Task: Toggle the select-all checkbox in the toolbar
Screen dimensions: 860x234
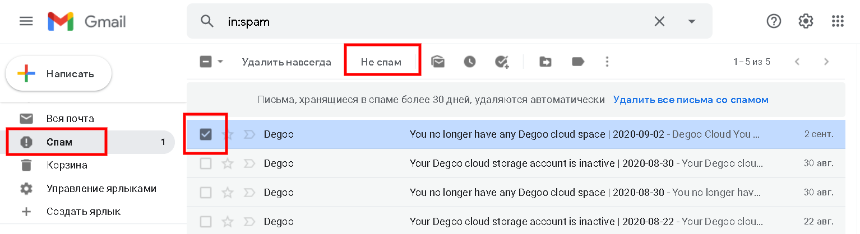Action: click(x=206, y=62)
